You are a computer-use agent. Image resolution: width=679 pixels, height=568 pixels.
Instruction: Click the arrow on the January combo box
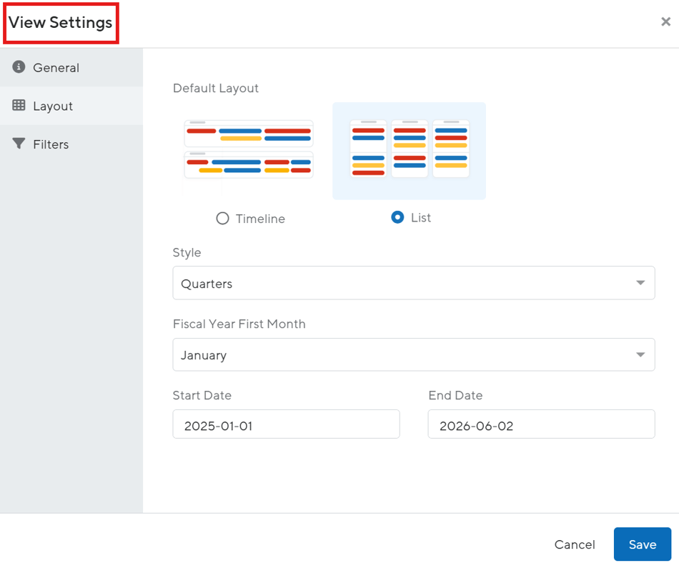pyautogui.click(x=640, y=355)
